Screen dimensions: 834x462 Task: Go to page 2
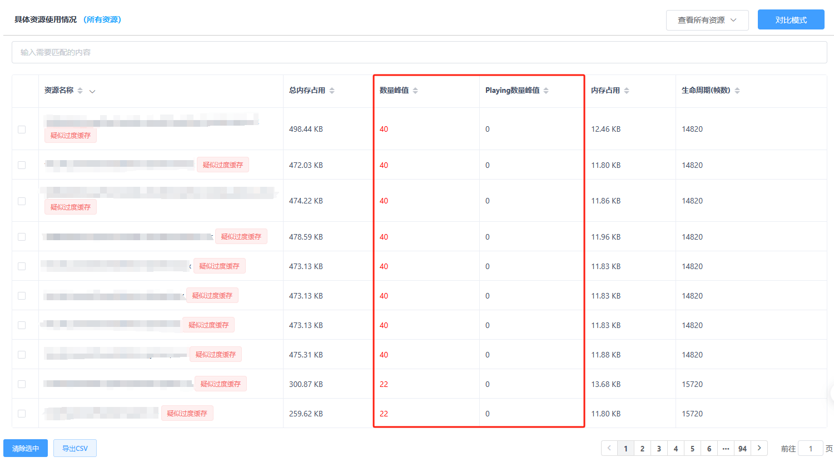coord(642,448)
